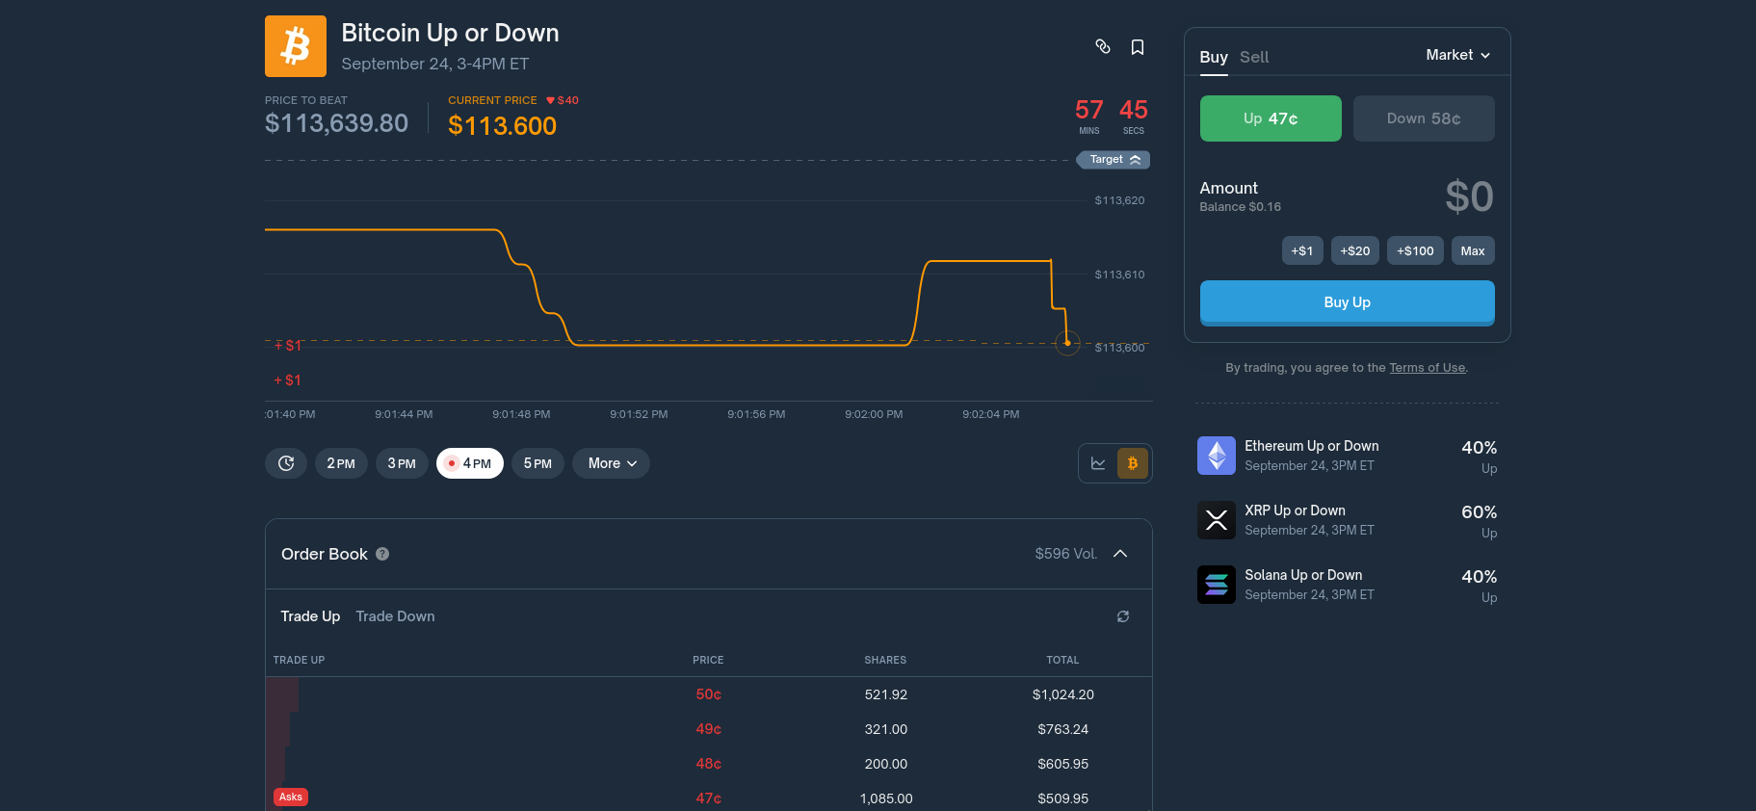
Task: Bookmark this Bitcoin market
Action: coord(1138,47)
